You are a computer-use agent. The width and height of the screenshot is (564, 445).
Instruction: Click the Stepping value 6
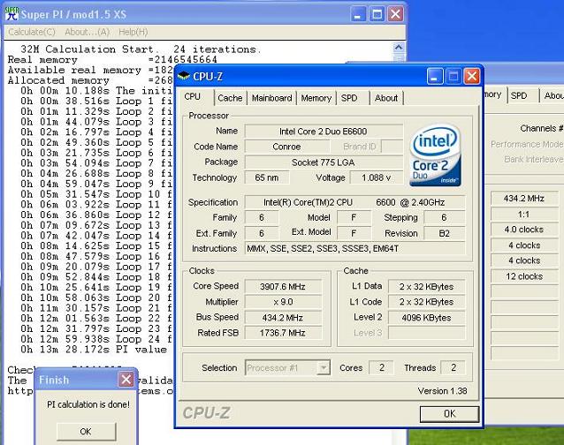[445, 217]
